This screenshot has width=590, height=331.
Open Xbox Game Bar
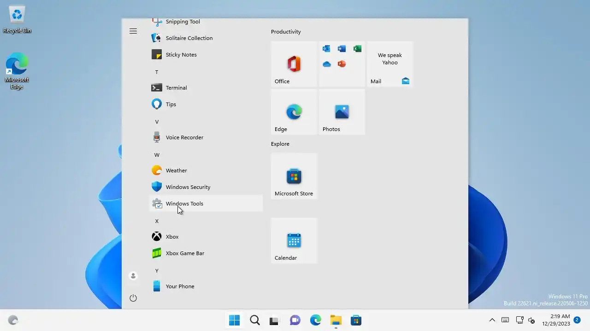tap(206, 253)
